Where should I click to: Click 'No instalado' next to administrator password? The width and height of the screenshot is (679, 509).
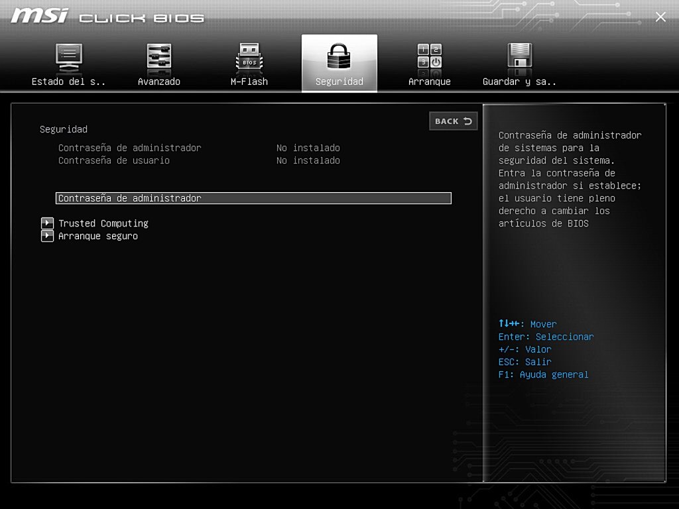click(x=308, y=148)
